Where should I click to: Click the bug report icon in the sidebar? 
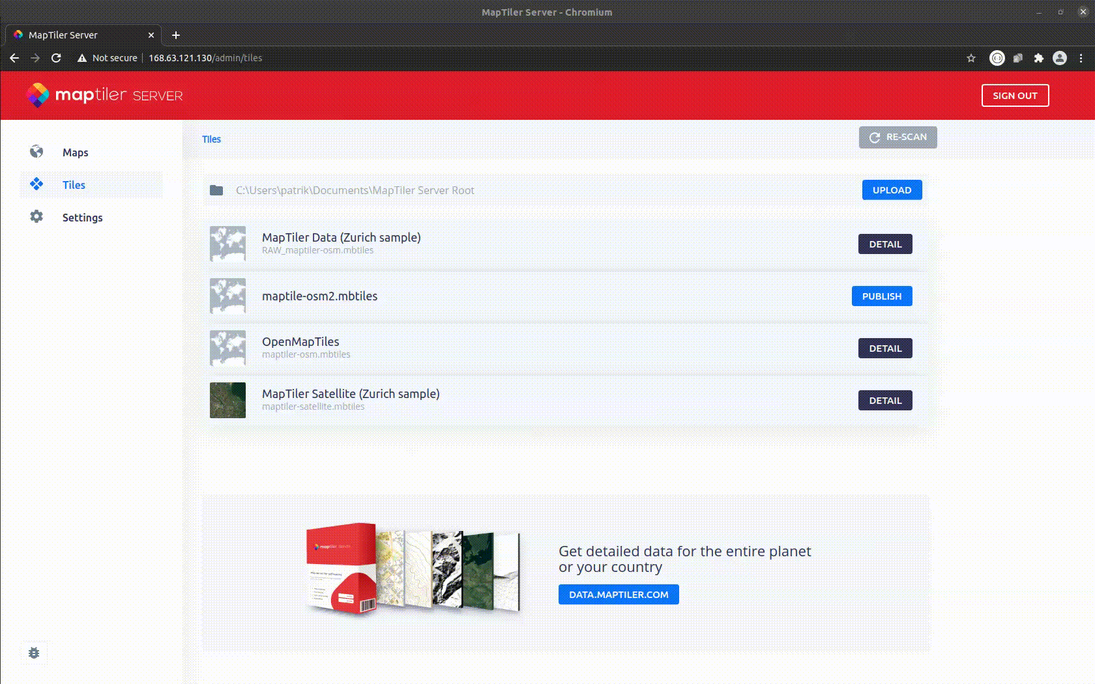(x=34, y=653)
